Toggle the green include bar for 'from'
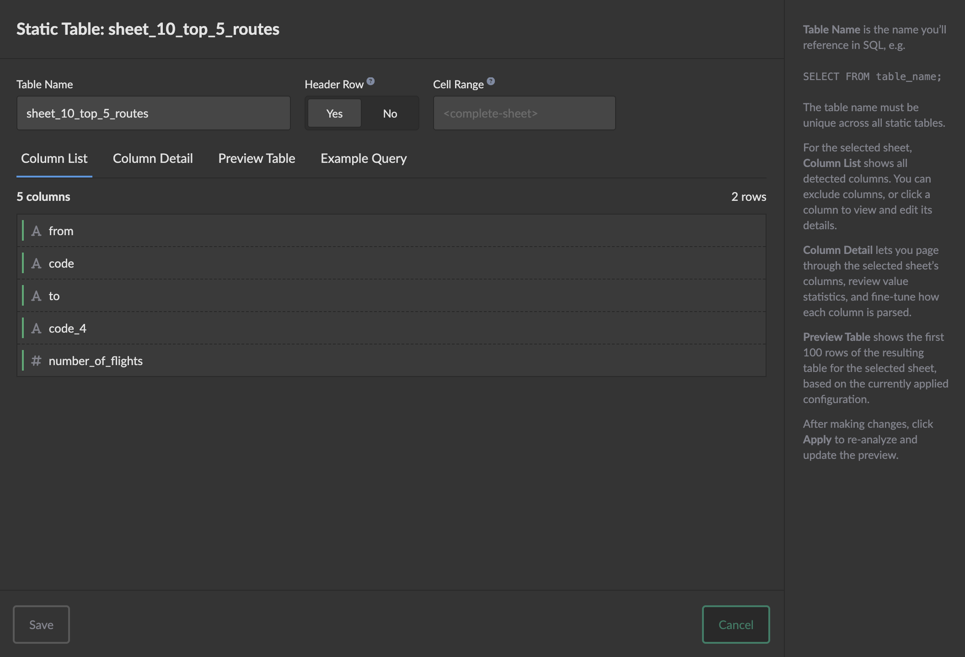The image size is (965, 657). 23,231
